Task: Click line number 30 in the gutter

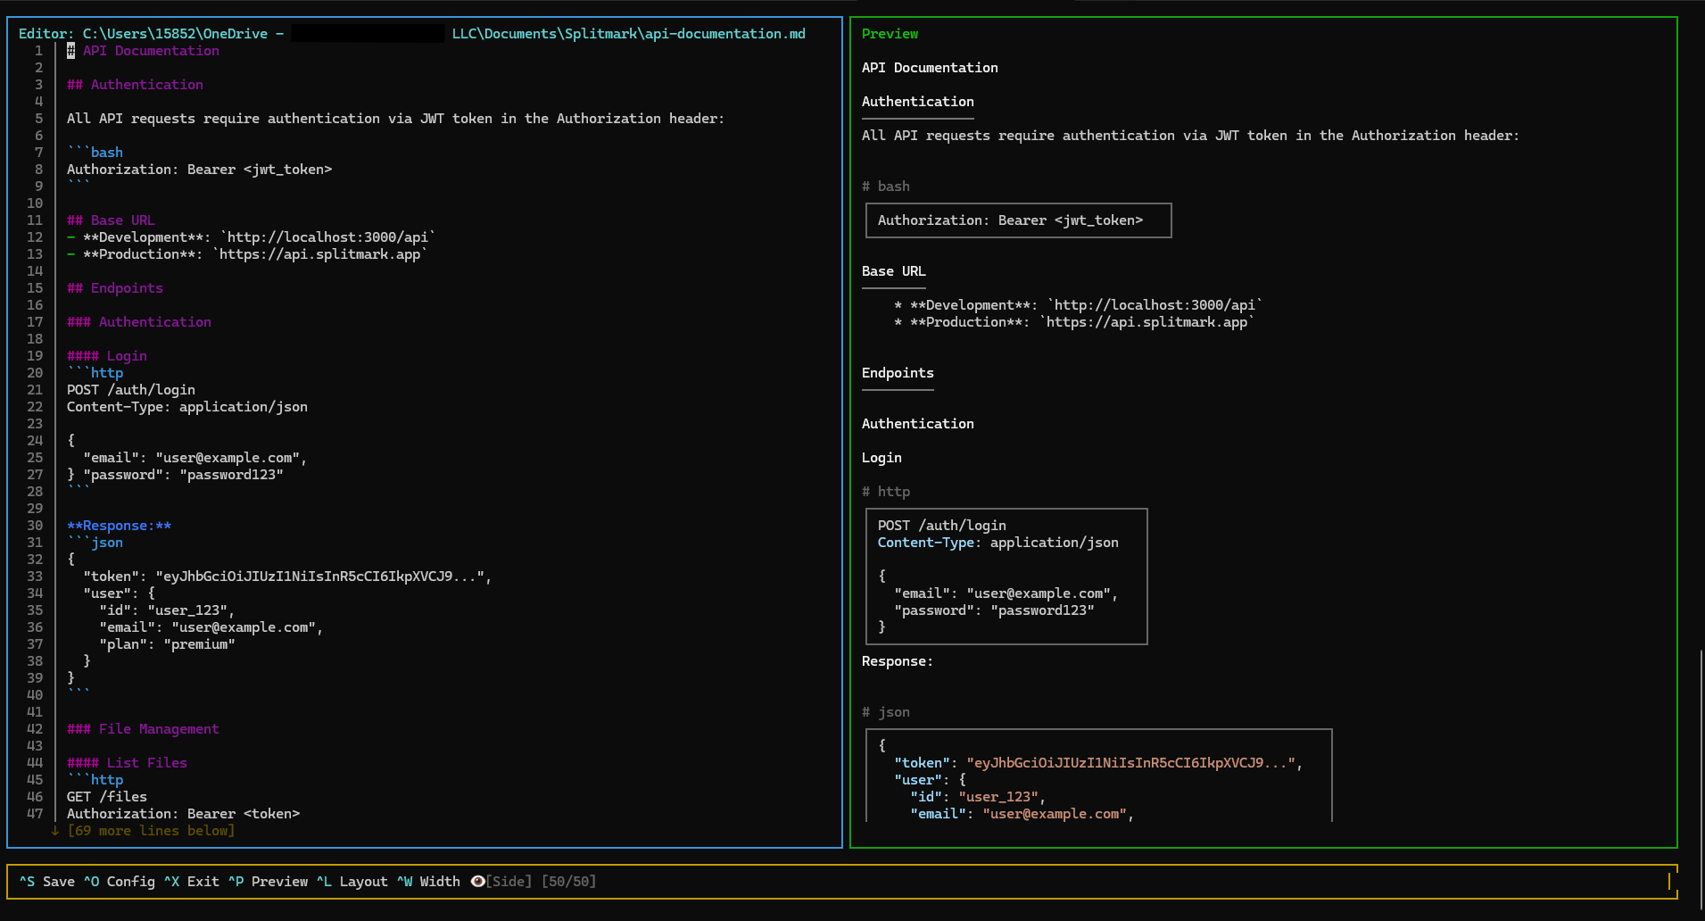Action: [x=35, y=526]
